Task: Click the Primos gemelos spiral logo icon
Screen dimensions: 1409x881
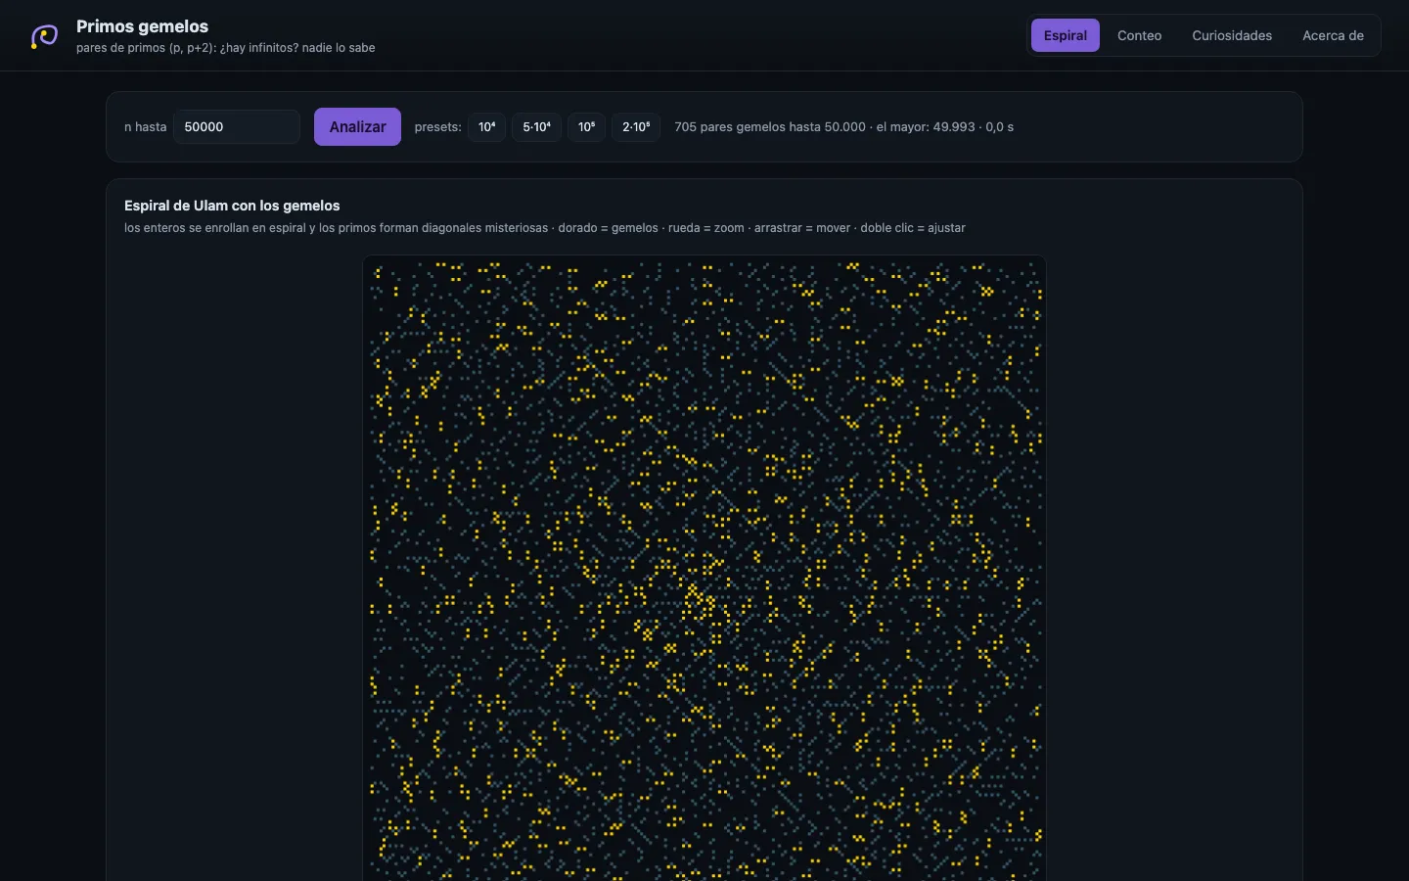Action: (44, 36)
